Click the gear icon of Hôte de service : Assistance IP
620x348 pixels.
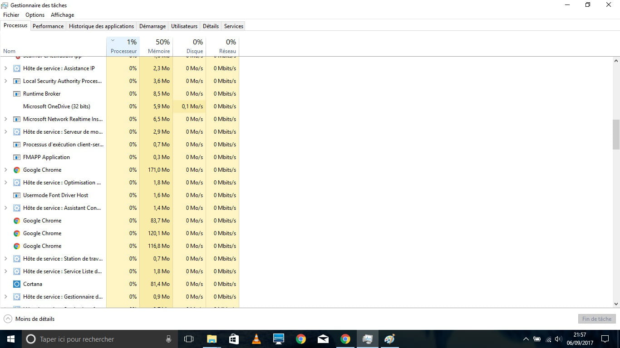pos(17,68)
